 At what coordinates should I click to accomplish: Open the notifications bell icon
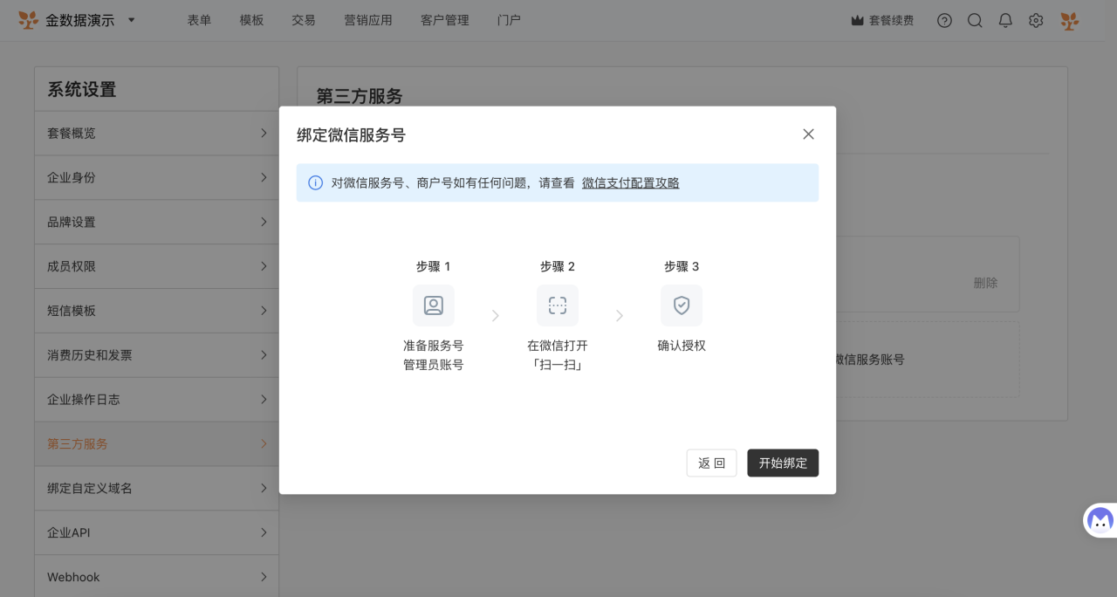(x=1005, y=20)
